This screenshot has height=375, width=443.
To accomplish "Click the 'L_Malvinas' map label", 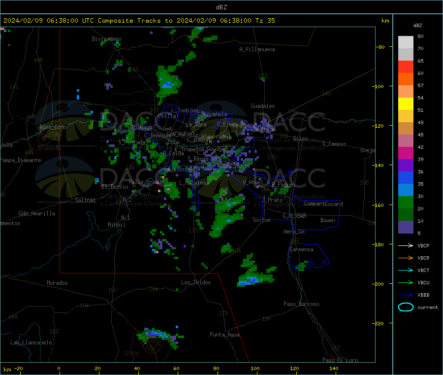I will 194,183.
